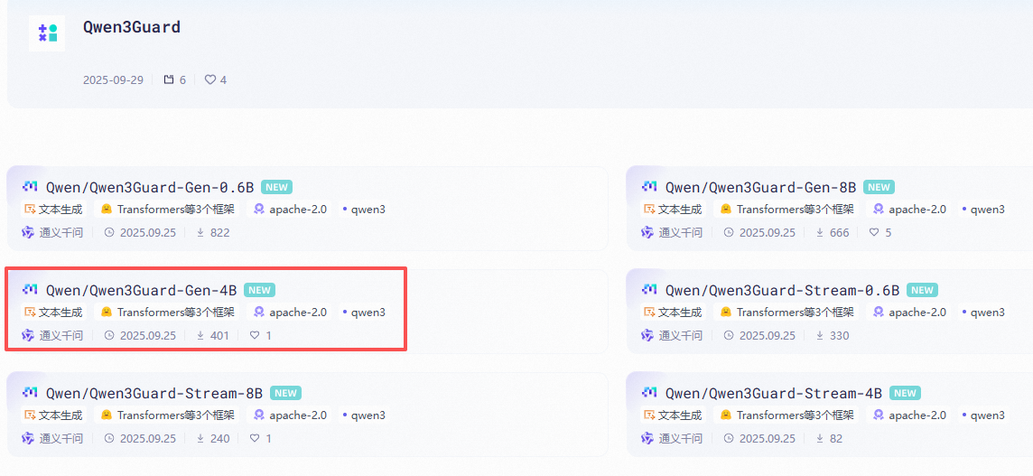Screen dimensions: 1033x476
Task: Click 通义千问 organization on Qwen3Guard-Stream-4B card
Action: pyautogui.click(x=672, y=438)
